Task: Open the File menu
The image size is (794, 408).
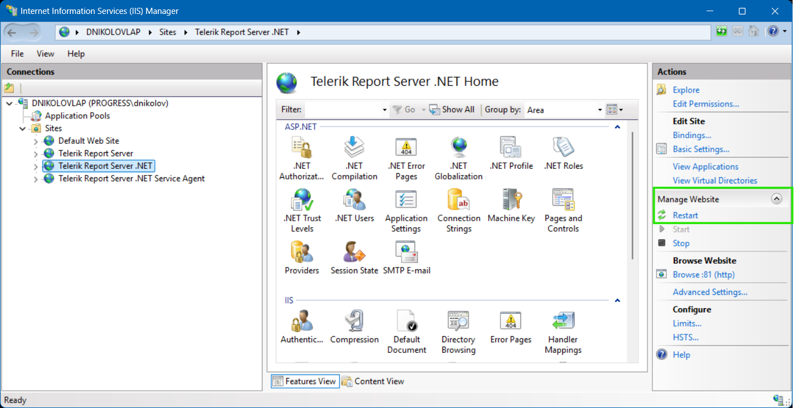Action: tap(17, 54)
